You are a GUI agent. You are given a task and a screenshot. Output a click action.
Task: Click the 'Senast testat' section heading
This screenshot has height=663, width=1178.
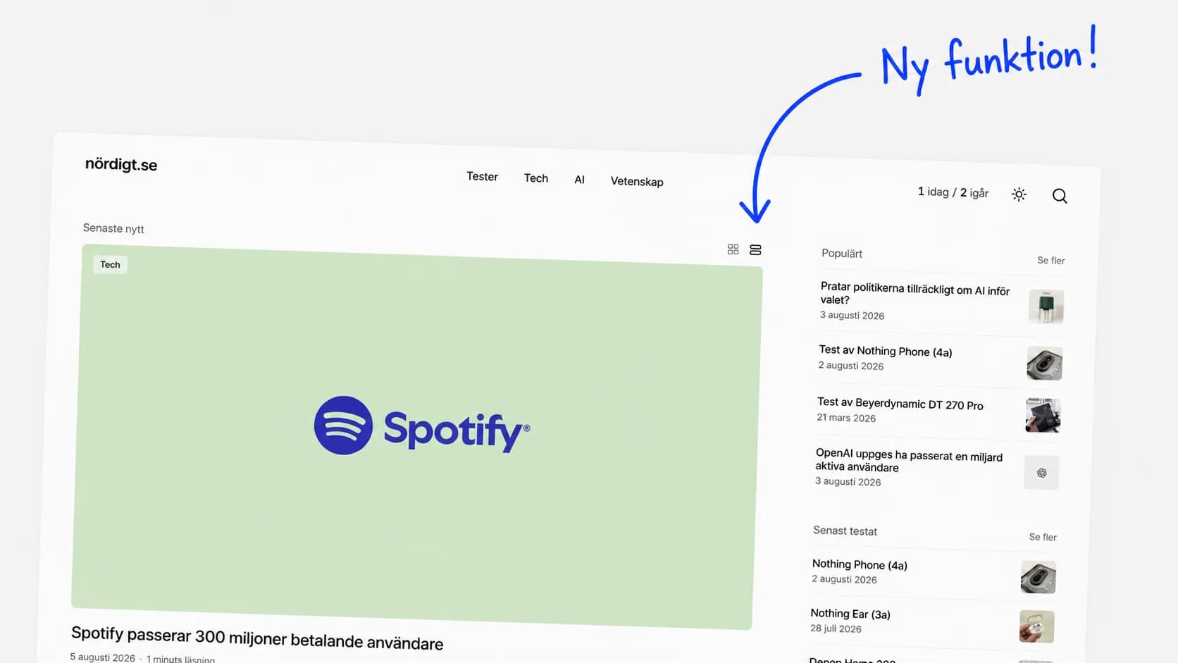[x=845, y=531]
